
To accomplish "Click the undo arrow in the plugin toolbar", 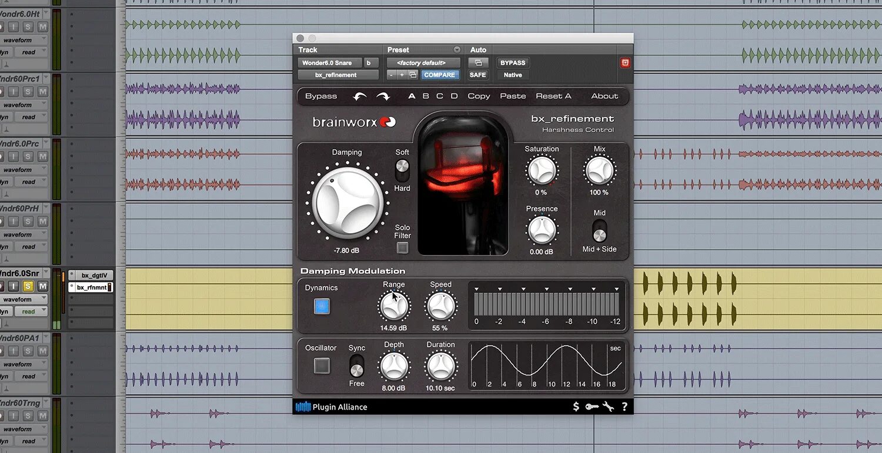I will (359, 96).
